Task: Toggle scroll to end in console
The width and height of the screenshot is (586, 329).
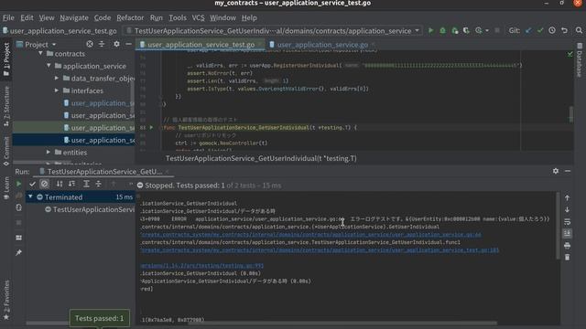Action: 568,234
